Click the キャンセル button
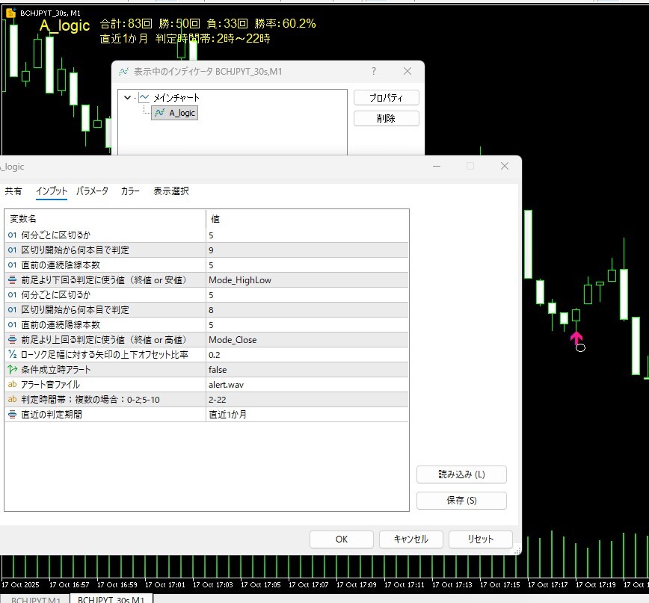Image resolution: width=649 pixels, height=603 pixels. (x=411, y=539)
